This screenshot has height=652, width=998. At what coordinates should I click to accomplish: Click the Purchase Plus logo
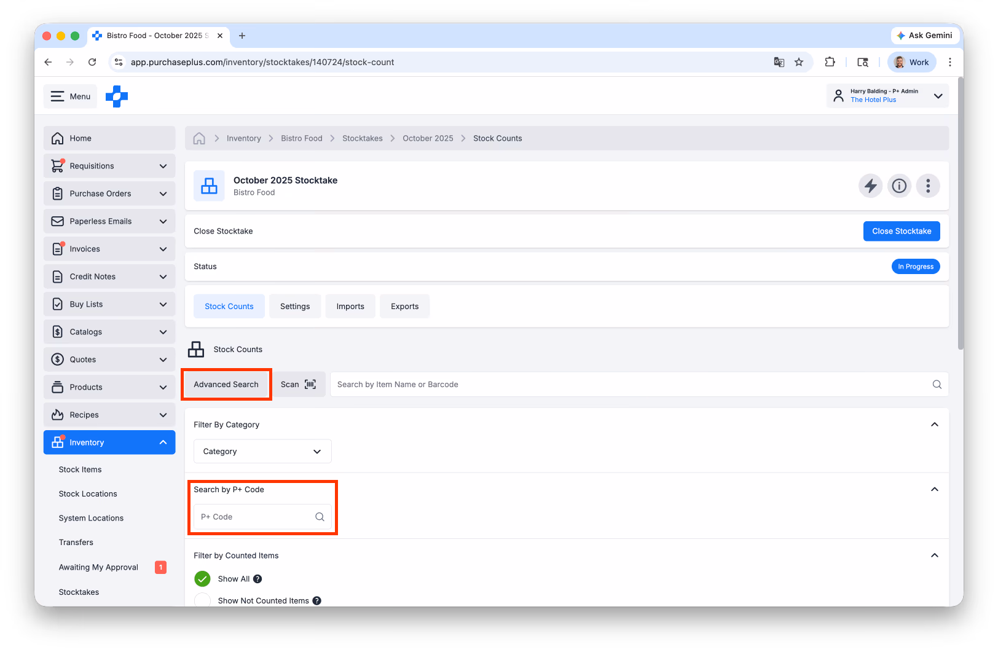tap(117, 96)
